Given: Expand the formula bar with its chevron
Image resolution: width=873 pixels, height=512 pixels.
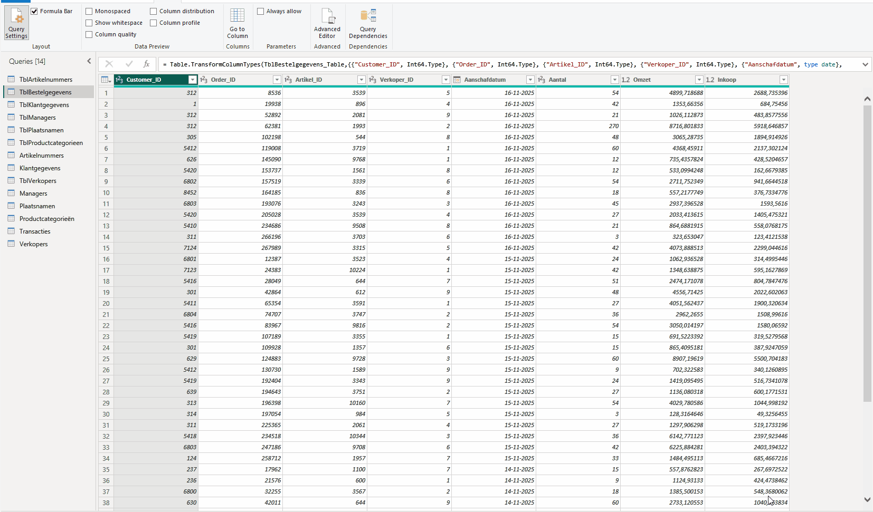Looking at the screenshot, I should (x=865, y=64).
